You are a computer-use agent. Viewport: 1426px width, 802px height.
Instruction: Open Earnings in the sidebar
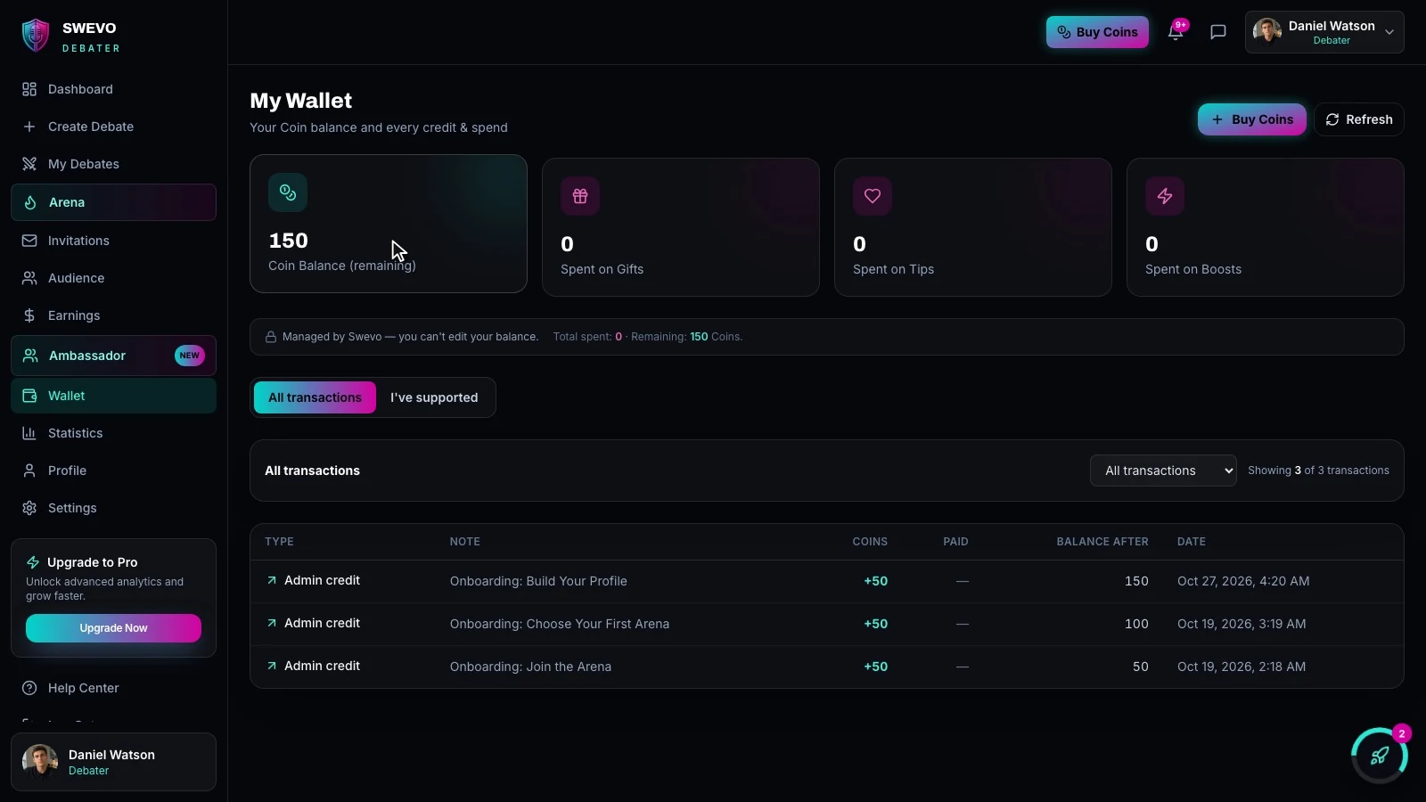[113, 315]
